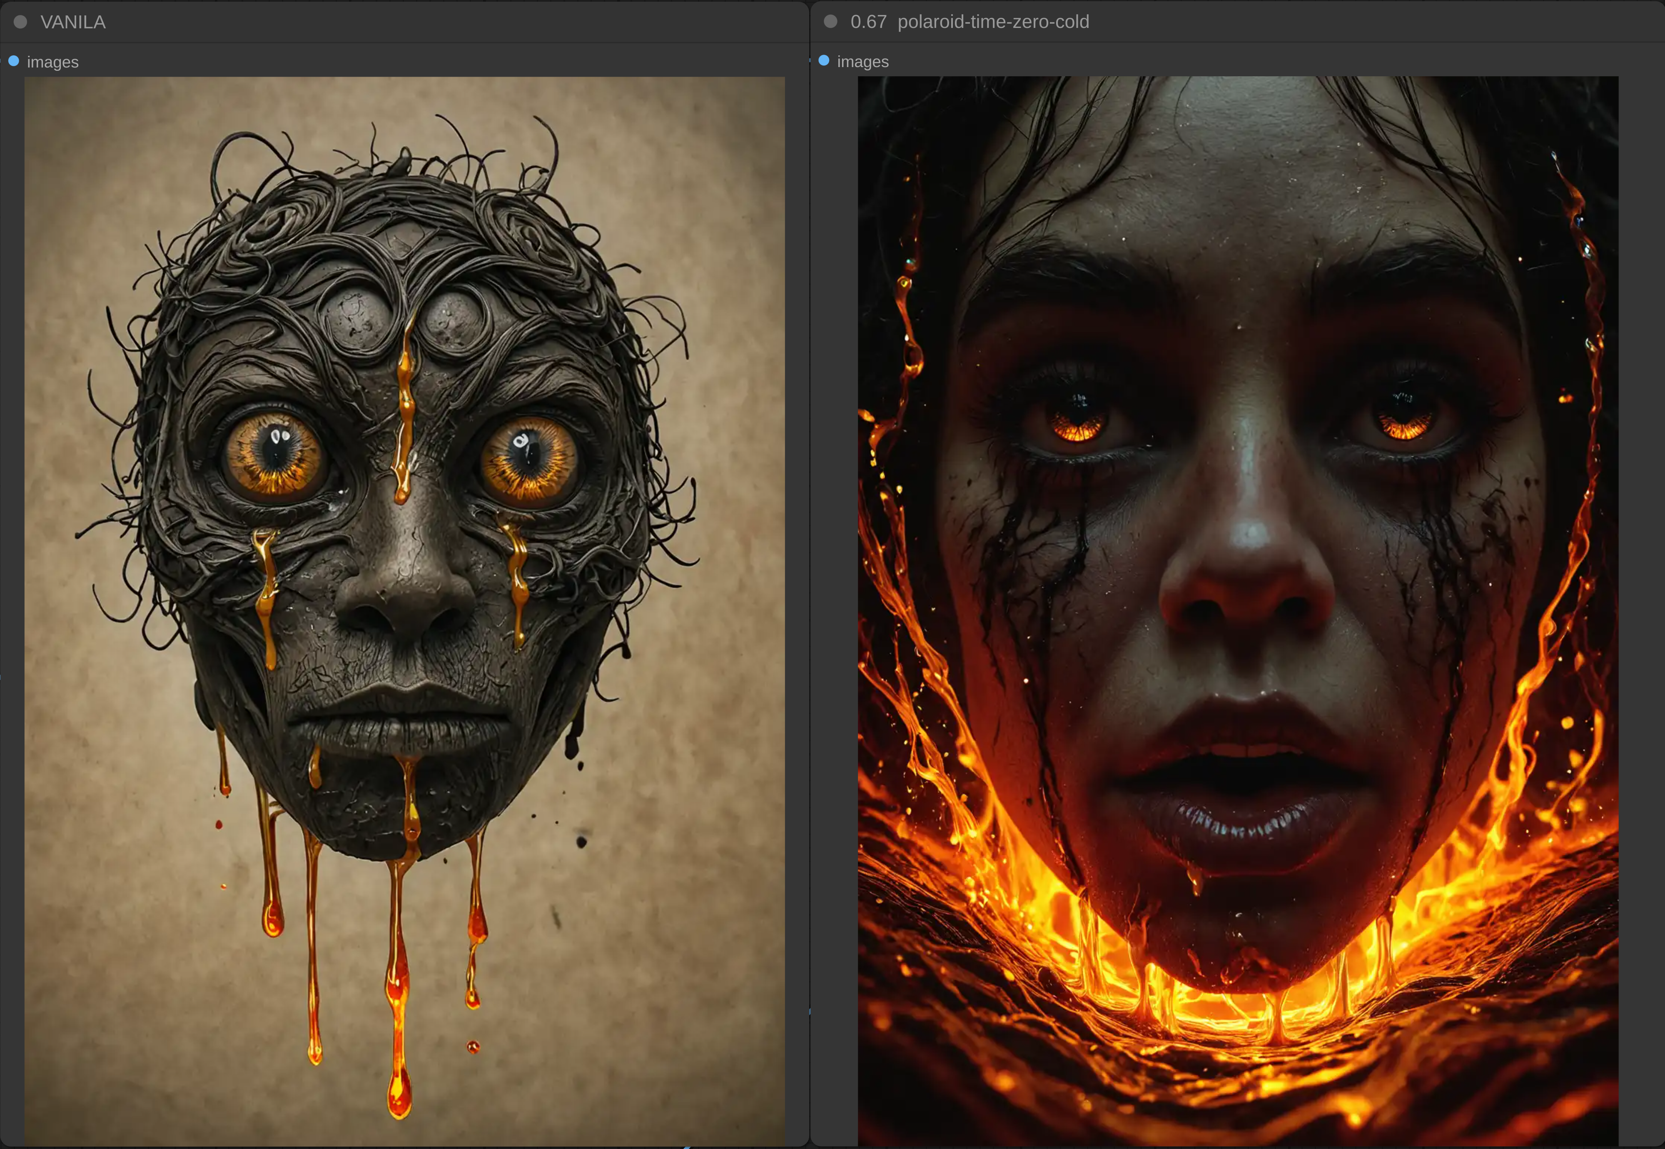
Task: Select the polaroid-time-zero-cold title text
Action: pos(993,22)
